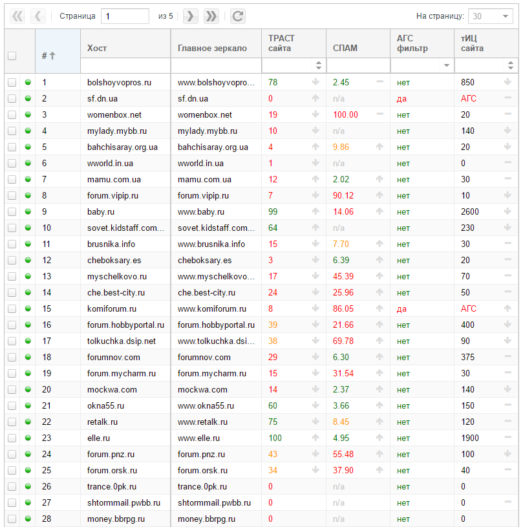Click red АГС value in sf.dn.ua row

(x=468, y=98)
